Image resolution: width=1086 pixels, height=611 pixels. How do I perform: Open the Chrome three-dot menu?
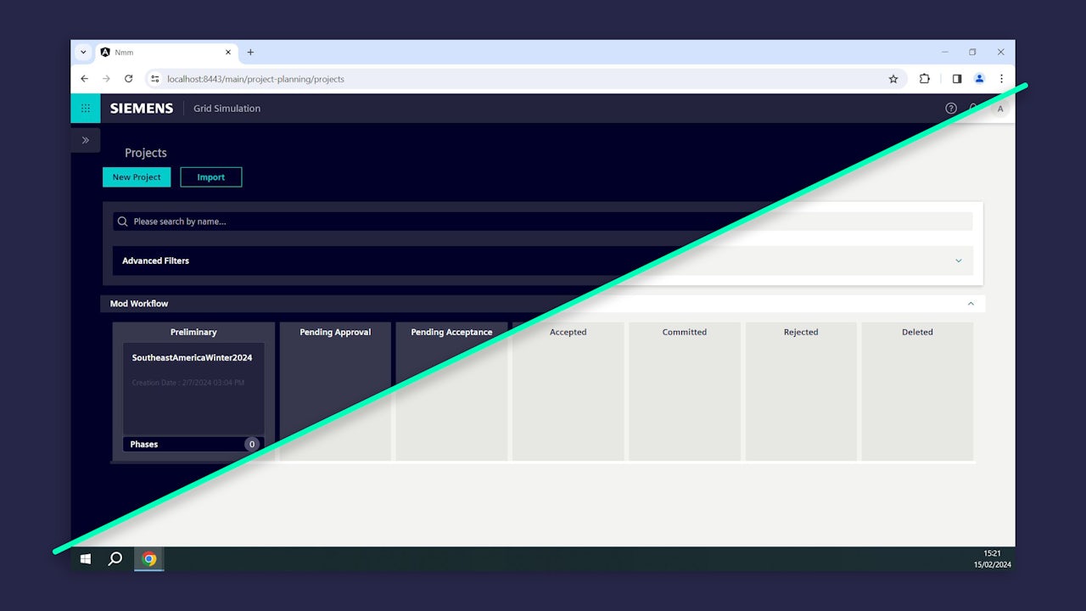coord(1002,78)
